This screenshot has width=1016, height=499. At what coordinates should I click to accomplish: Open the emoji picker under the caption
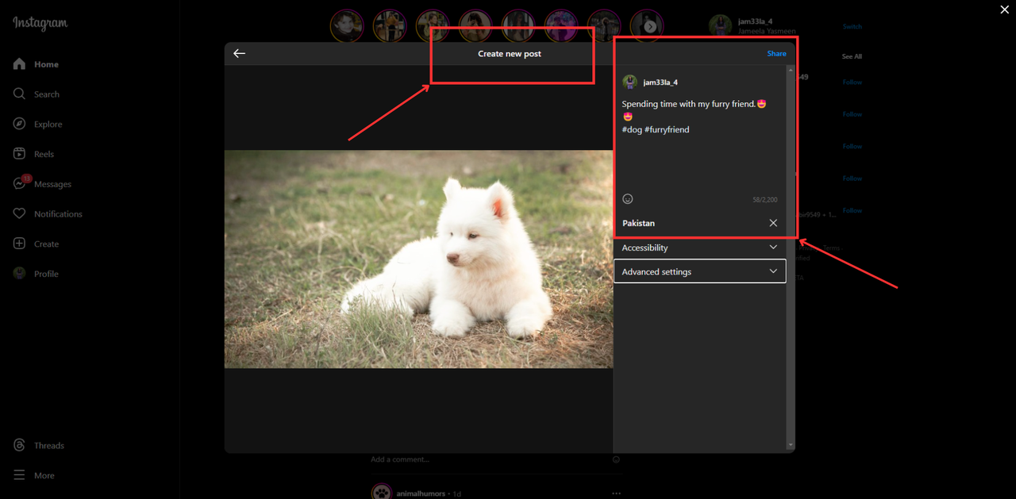(628, 199)
